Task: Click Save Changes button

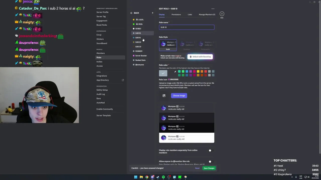Action: (209, 168)
